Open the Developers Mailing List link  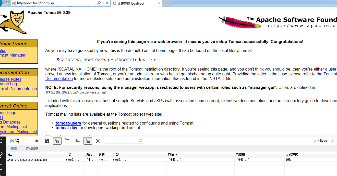pos(18,131)
